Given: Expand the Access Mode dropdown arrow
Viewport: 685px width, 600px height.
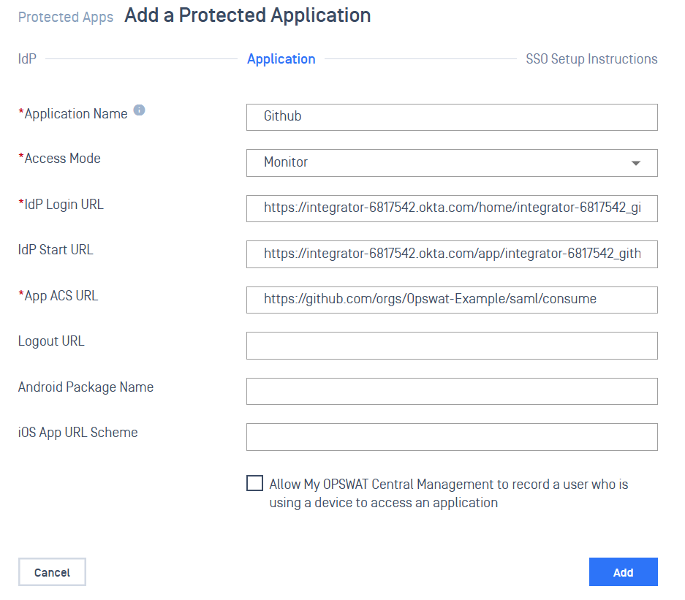Looking at the screenshot, I should [635, 163].
